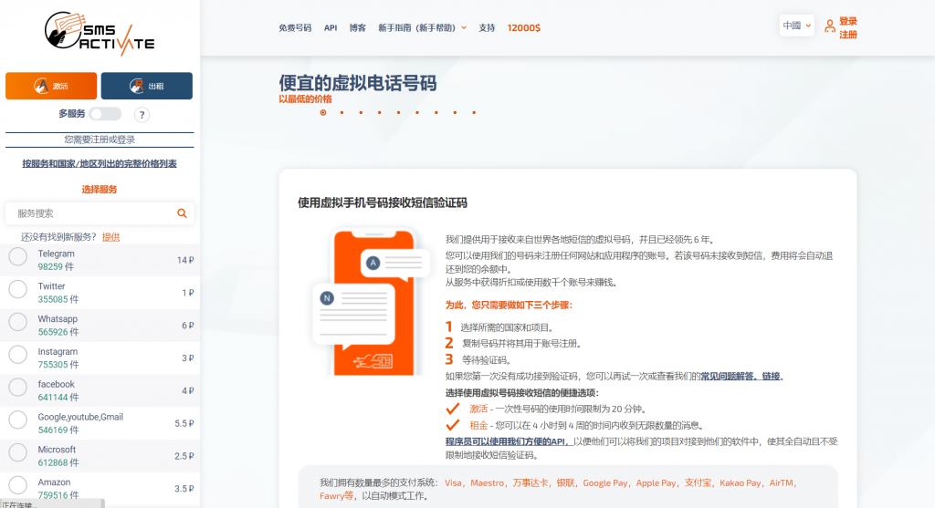Select the Twitter service radio button
Viewport: 935px width, 508px height.
pyautogui.click(x=18, y=289)
